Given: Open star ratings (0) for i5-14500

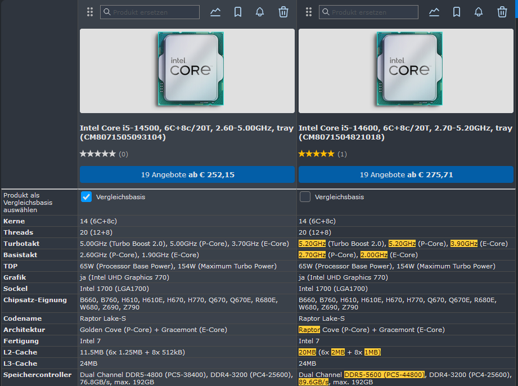Looking at the screenshot, I should click(103, 154).
